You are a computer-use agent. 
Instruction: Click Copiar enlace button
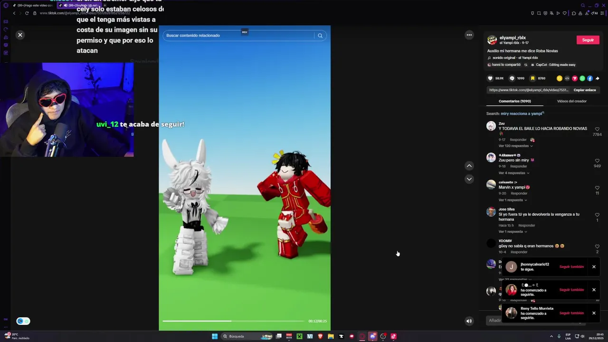(x=584, y=90)
